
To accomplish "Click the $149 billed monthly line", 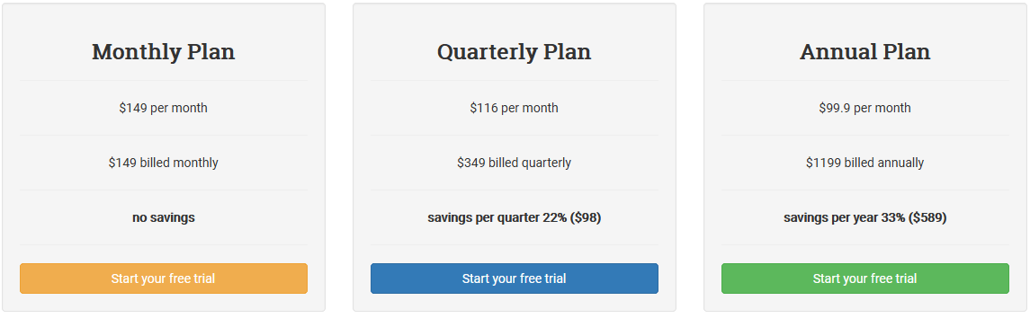I will tap(164, 163).
